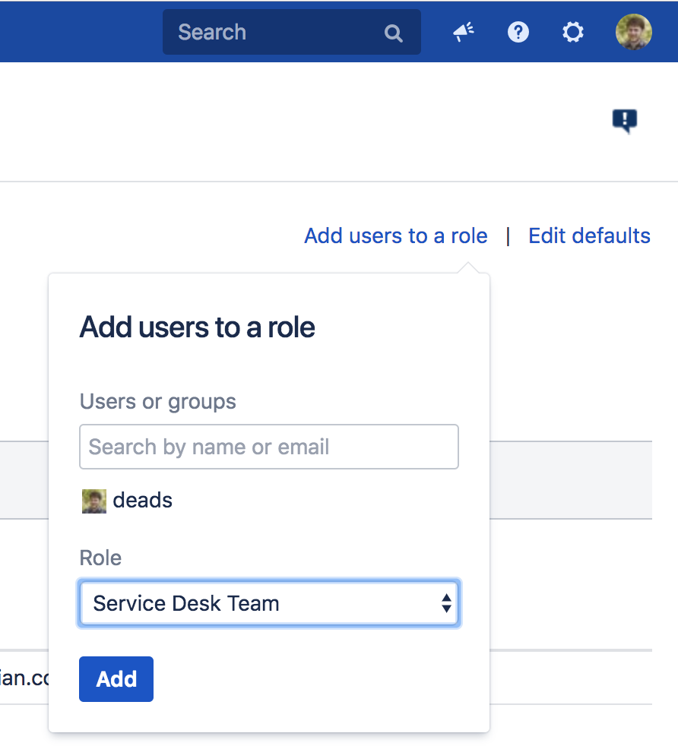
Task: Click the top Search field
Action: pos(291,32)
